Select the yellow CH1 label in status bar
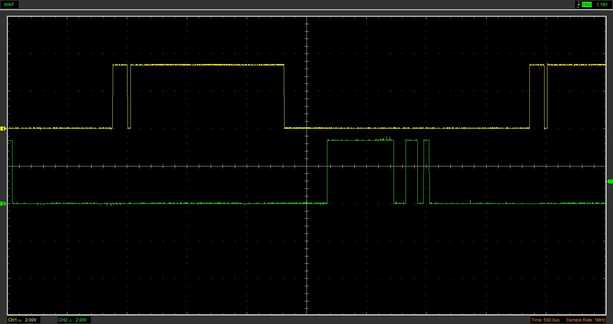The height and width of the screenshot is (324, 613). [12, 320]
